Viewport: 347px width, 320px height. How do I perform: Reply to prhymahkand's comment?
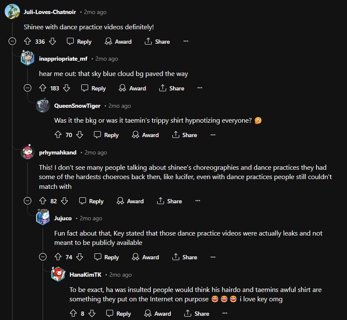[92, 201]
